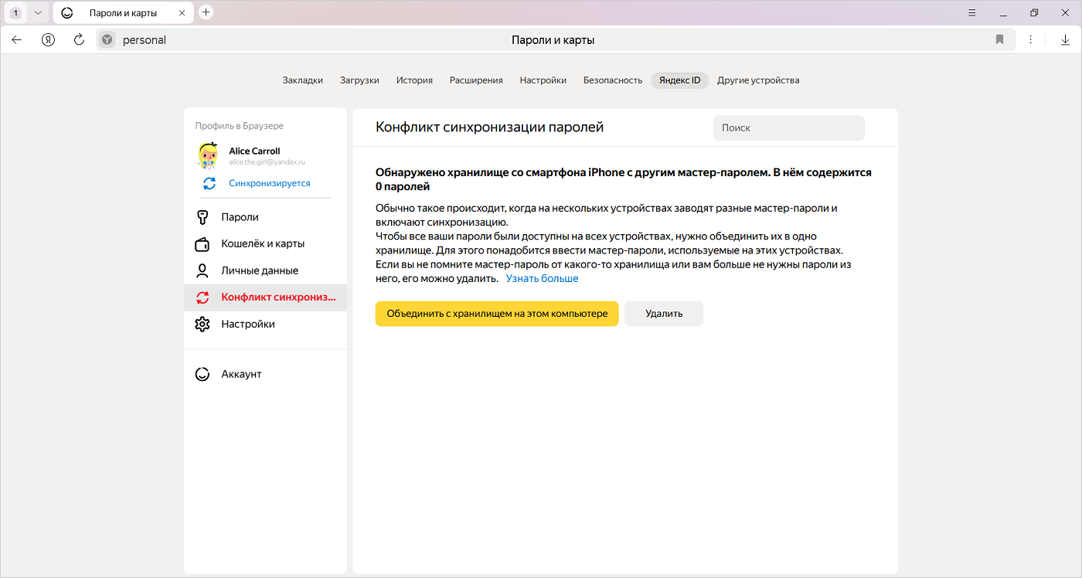Click Объединить с хранилищем на этом компьютере

[x=497, y=314]
